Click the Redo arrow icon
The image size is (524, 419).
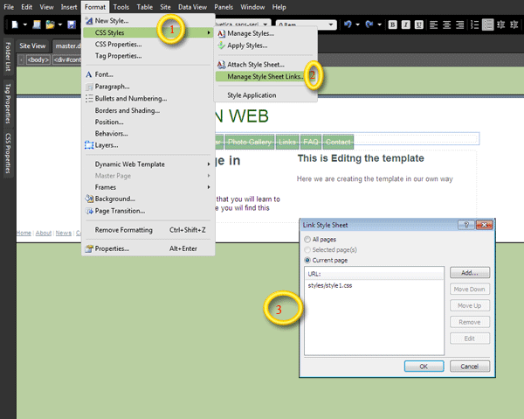369,24
